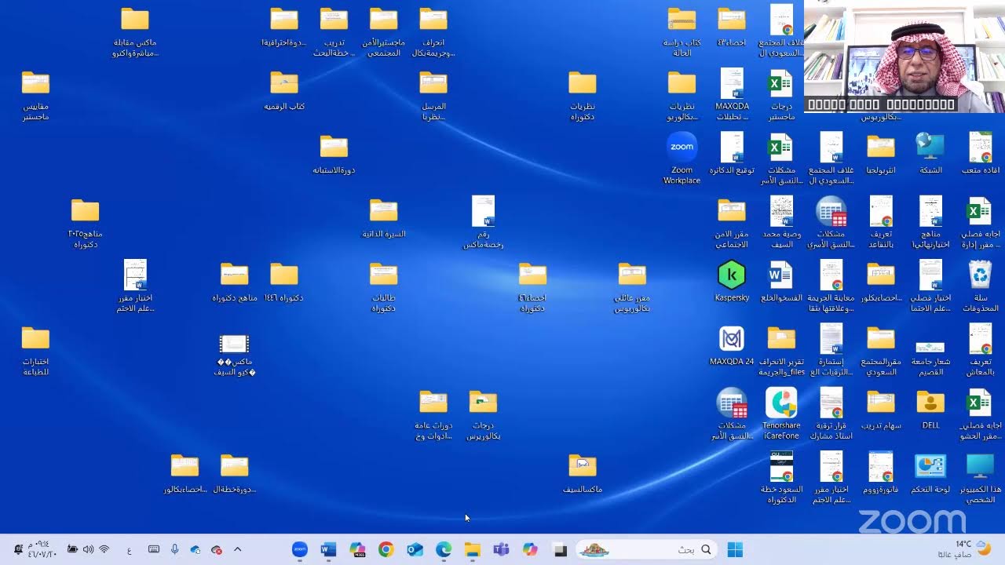
Task: Open Outlook from the taskbar
Action: (x=415, y=549)
